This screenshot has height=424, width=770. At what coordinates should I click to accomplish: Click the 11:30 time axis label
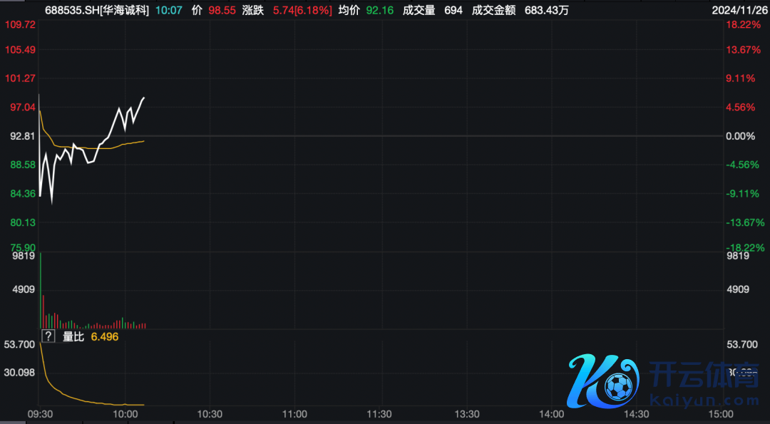coord(379,414)
